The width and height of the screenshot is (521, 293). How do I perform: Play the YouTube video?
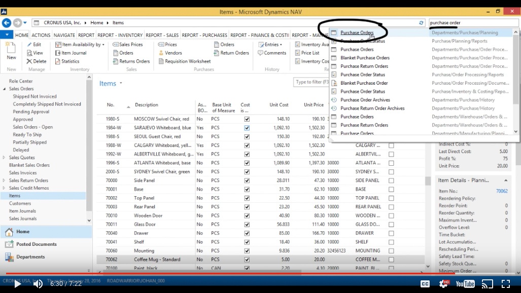(17, 284)
